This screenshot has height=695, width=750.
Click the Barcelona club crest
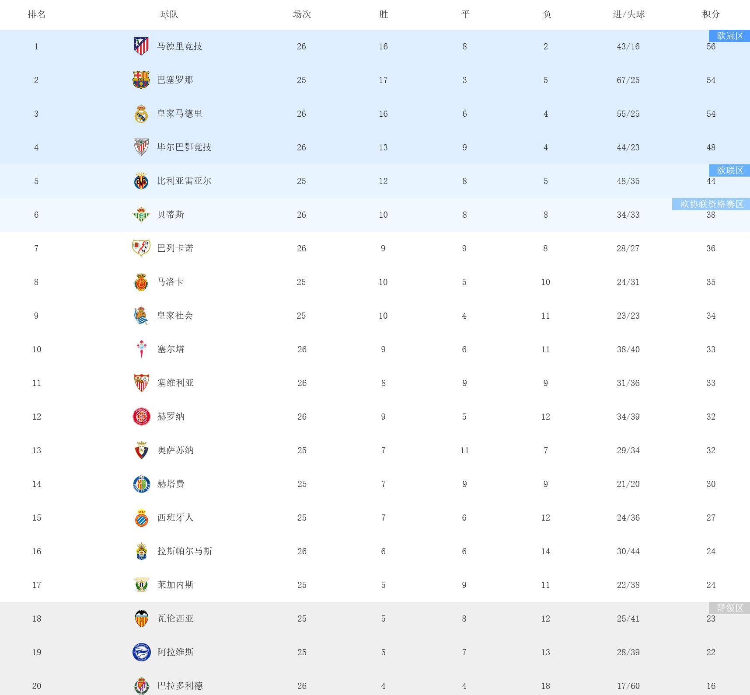pos(141,80)
